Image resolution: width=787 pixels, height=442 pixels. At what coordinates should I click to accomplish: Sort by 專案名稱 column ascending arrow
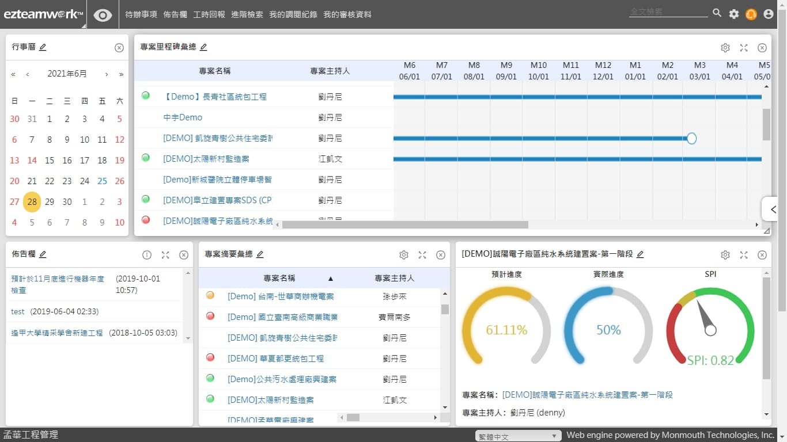[331, 279]
